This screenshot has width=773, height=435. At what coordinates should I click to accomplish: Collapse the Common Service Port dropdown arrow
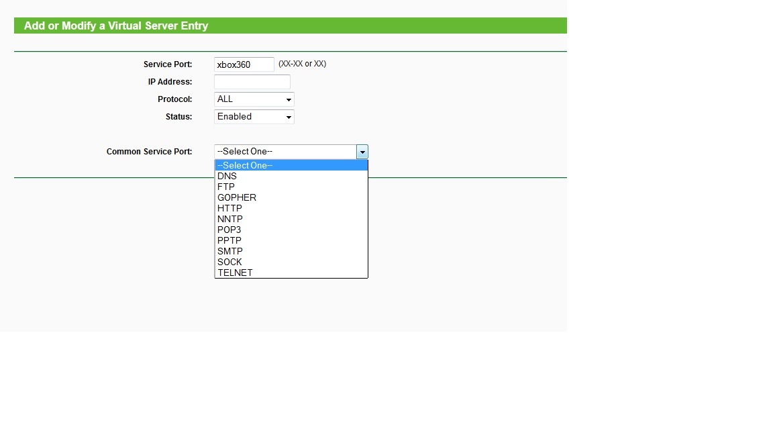[x=362, y=152]
